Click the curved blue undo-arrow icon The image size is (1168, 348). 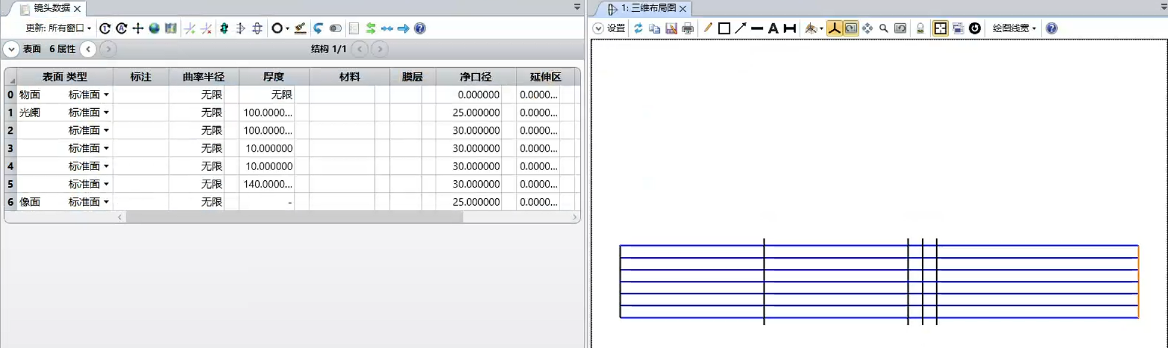coord(319,28)
